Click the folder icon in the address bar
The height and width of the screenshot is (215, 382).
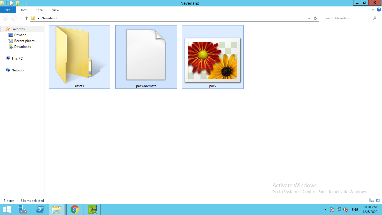click(x=33, y=18)
